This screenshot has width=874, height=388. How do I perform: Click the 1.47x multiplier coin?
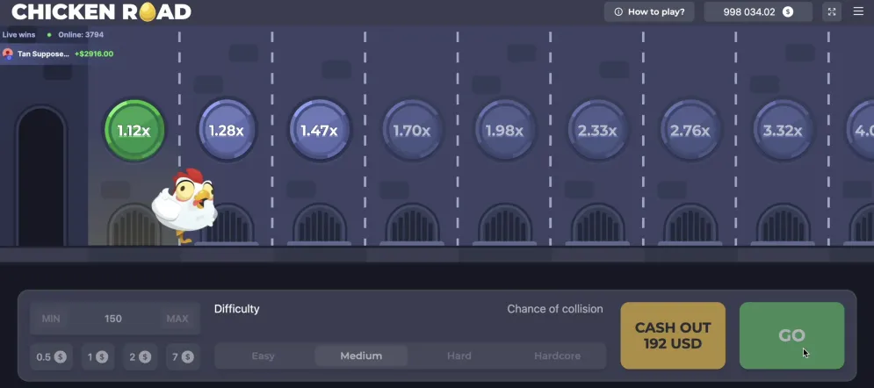(x=319, y=130)
